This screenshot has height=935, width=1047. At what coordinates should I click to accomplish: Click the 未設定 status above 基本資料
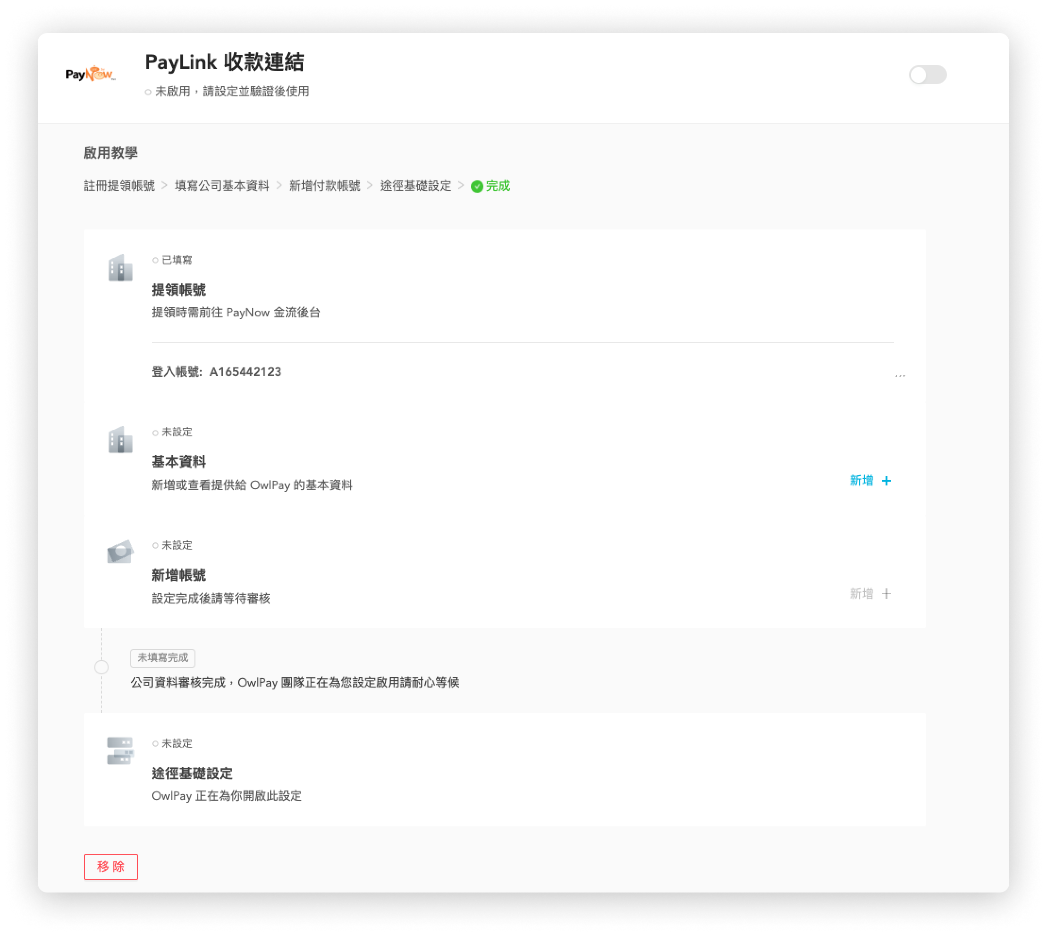(177, 432)
